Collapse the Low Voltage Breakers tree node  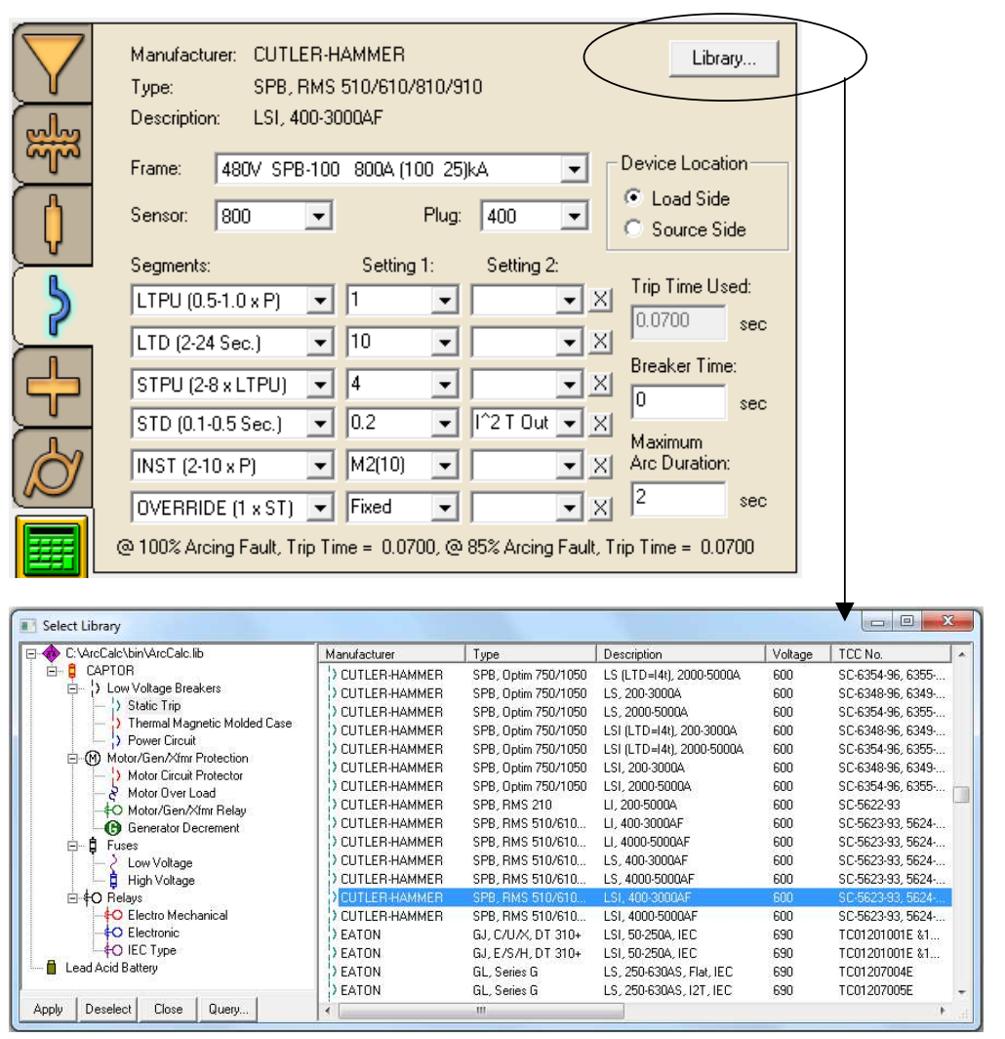pos(73,688)
